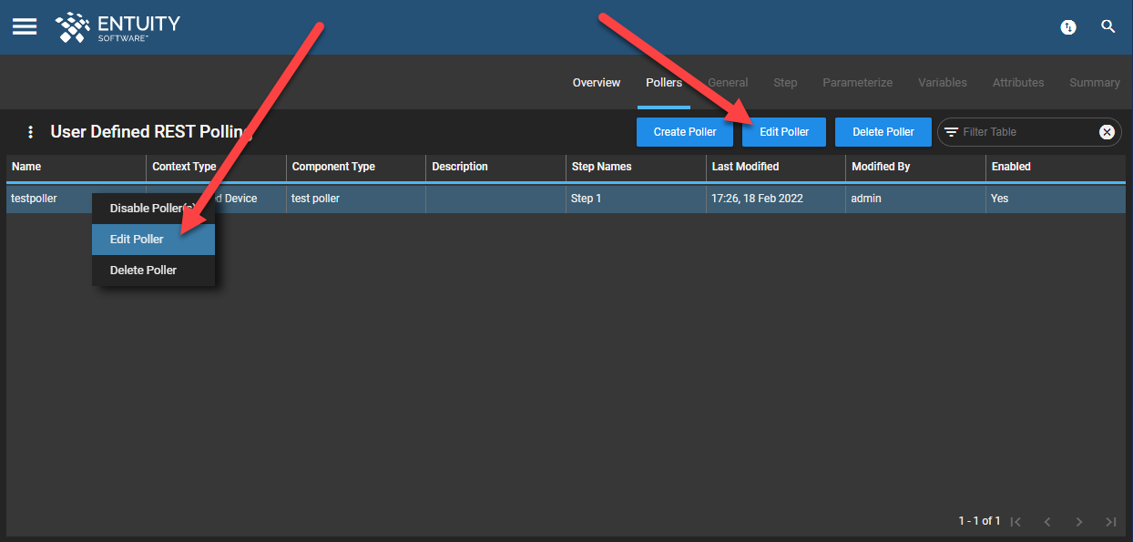
Task: Open the three-dot options menu beside title
Action: (x=30, y=132)
